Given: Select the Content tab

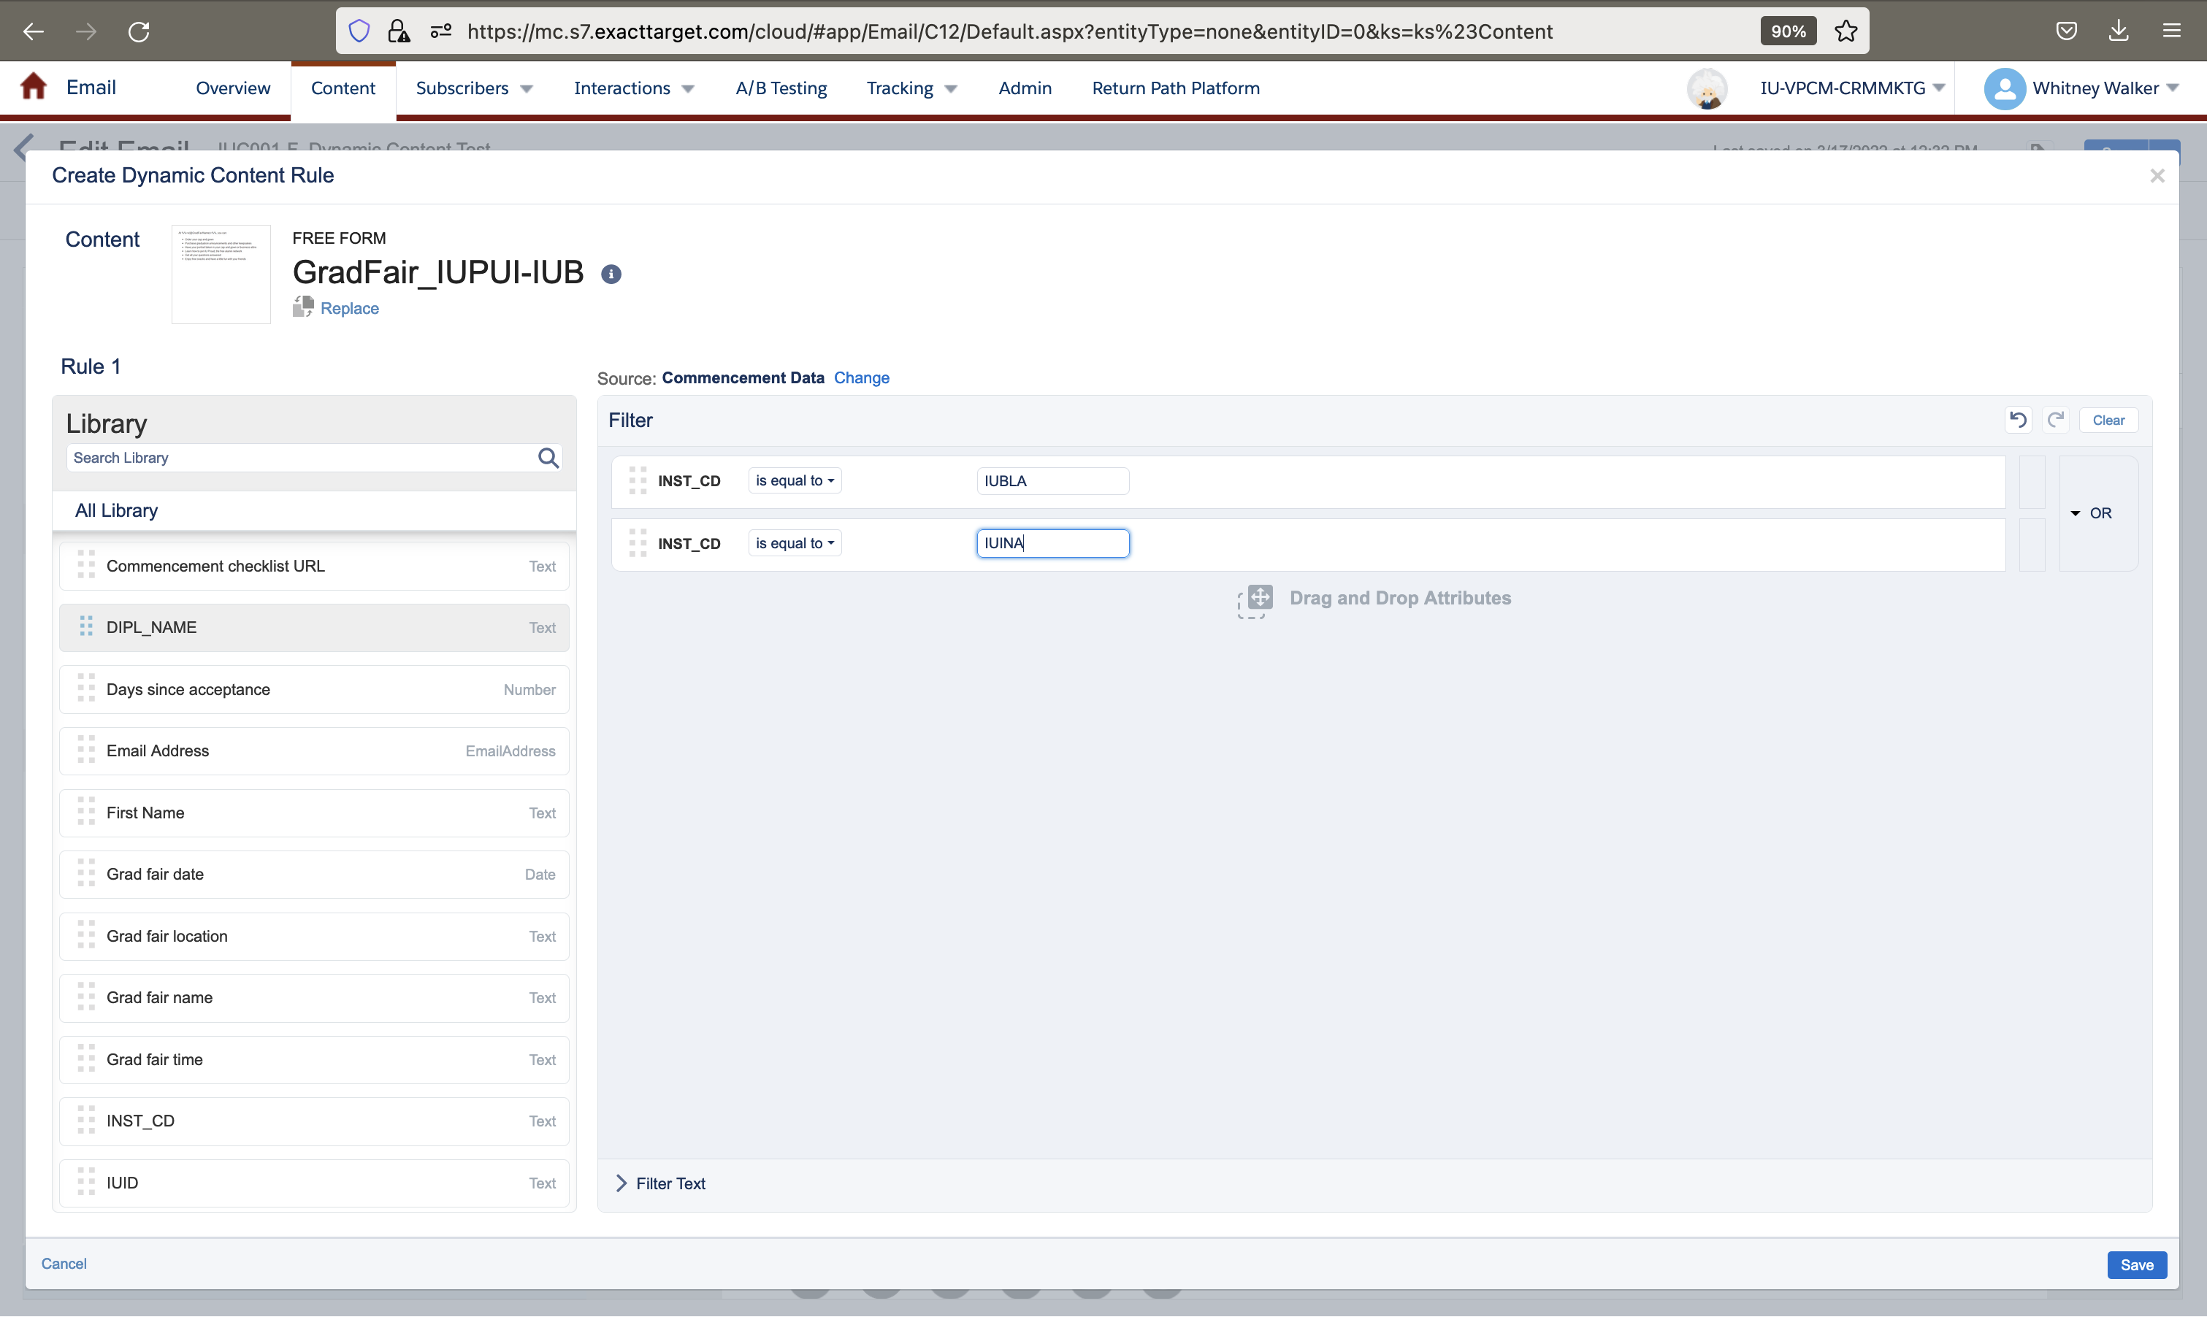Looking at the screenshot, I should pos(343,88).
